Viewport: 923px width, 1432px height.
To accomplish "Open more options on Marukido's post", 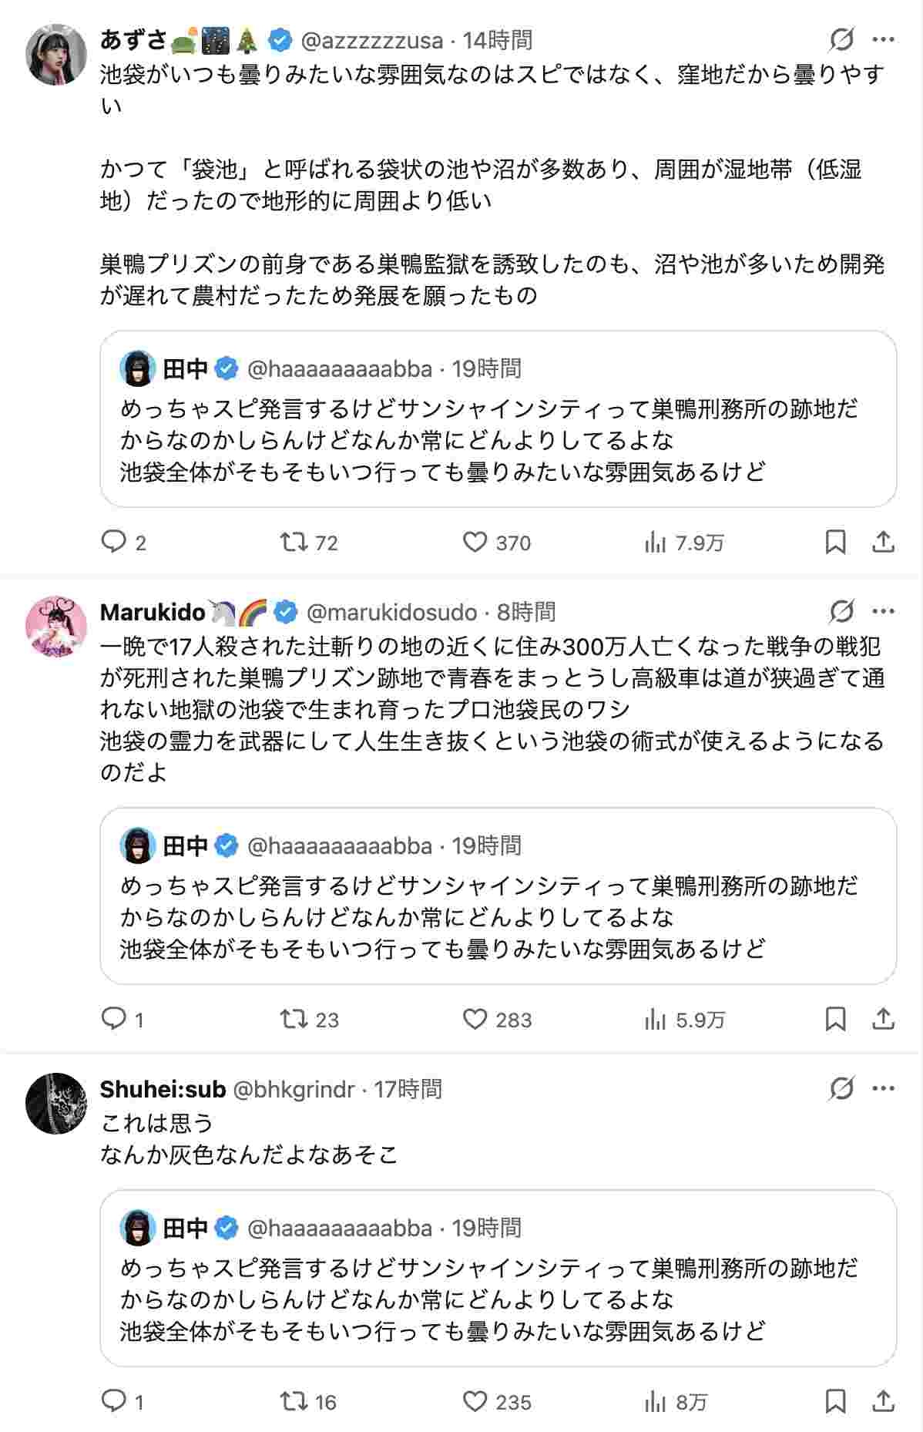I will [x=883, y=612].
